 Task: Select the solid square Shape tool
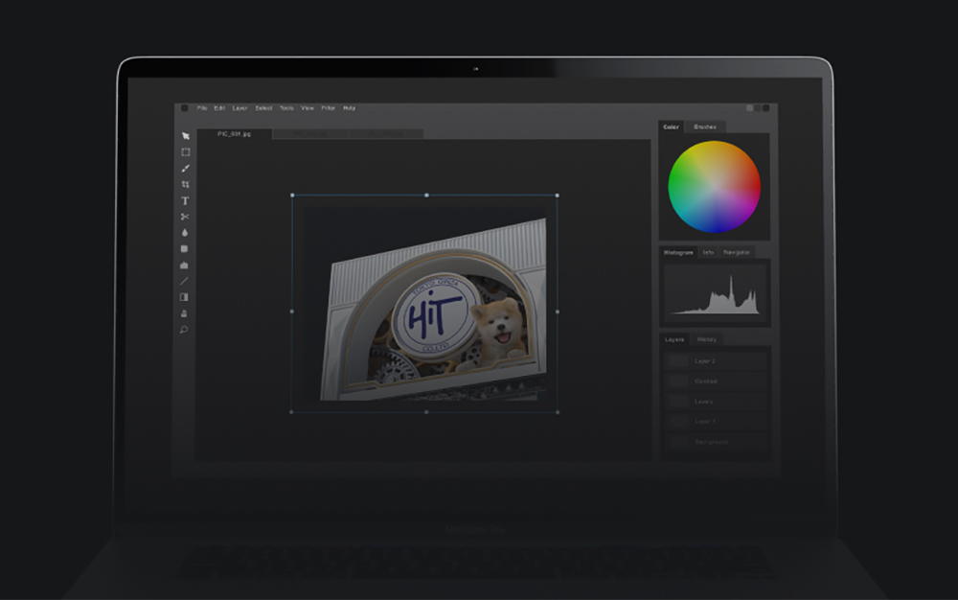[x=185, y=248]
